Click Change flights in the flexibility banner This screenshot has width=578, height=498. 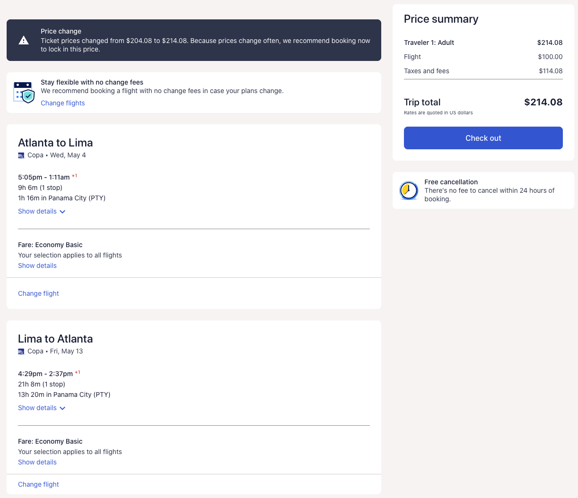(x=62, y=103)
